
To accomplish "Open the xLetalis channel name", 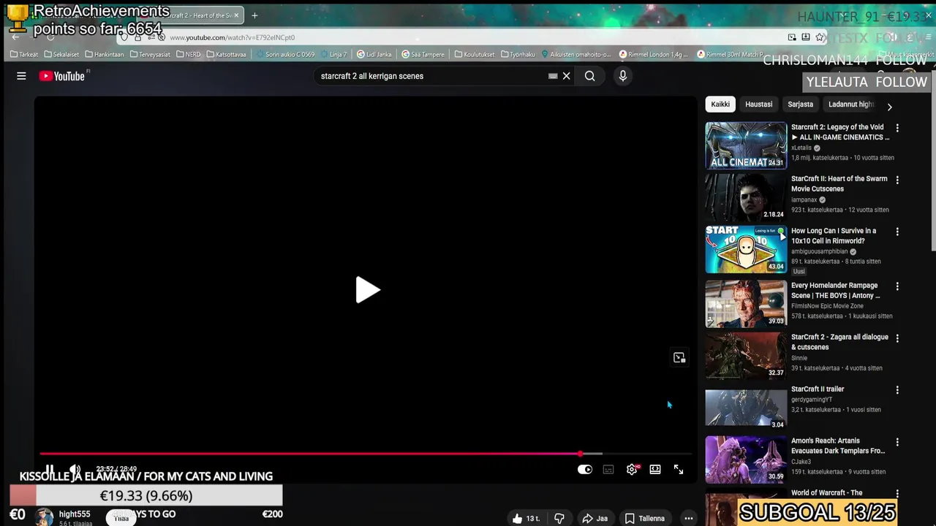I will click(x=801, y=148).
